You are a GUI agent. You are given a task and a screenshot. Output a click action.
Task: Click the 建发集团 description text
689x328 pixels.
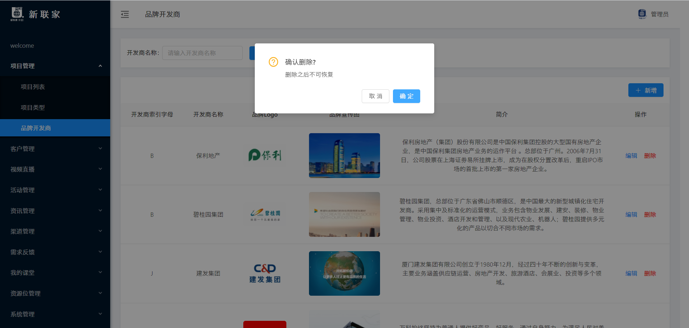[502, 273]
